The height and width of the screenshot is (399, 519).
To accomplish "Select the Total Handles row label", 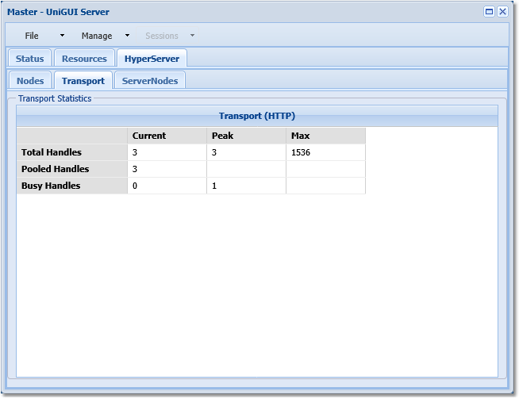I will coord(72,152).
